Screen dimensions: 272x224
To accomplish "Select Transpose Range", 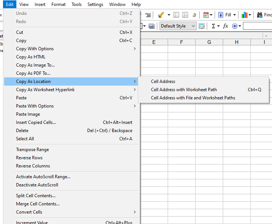I will pyautogui.click(x=72, y=150).
